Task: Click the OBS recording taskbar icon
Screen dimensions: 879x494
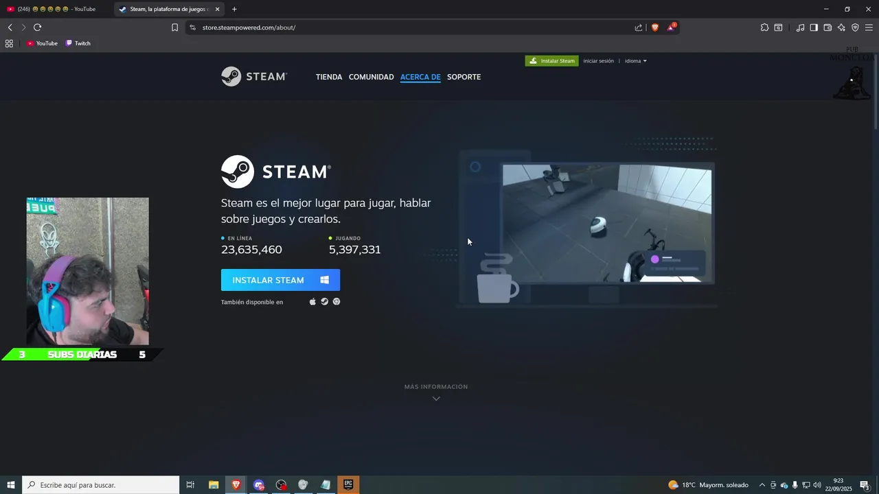Action: pos(281,485)
